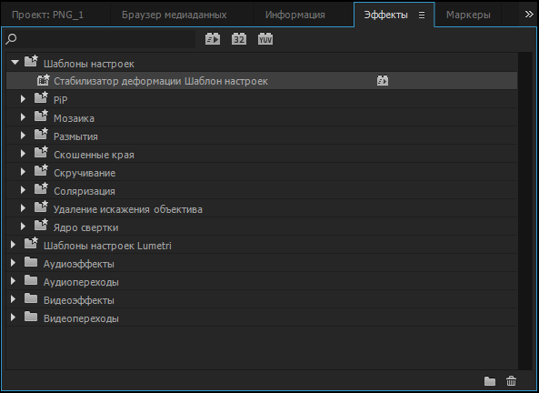Toggle the 32-bit Color effects filter
The height and width of the screenshot is (393, 539).
[x=239, y=39]
